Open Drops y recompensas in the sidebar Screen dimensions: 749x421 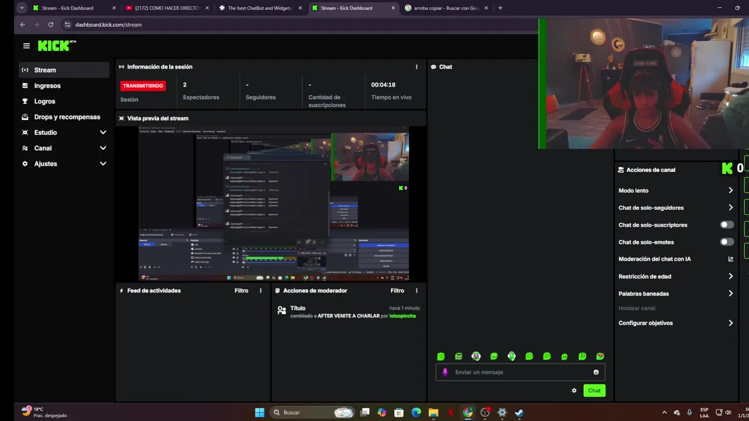tap(64, 117)
